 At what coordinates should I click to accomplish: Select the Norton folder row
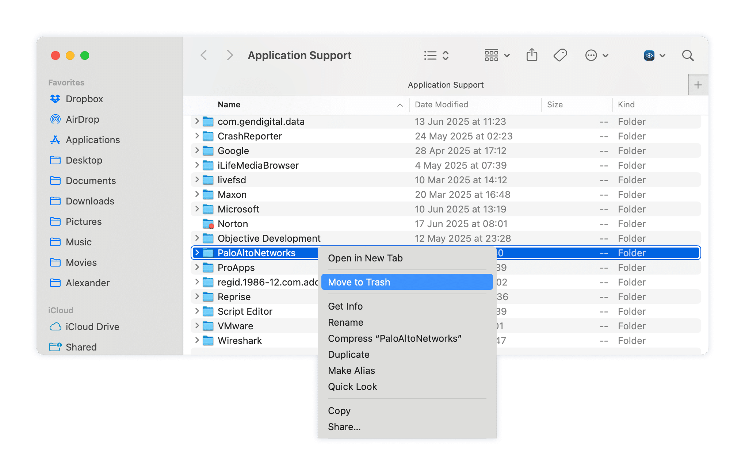[233, 223]
